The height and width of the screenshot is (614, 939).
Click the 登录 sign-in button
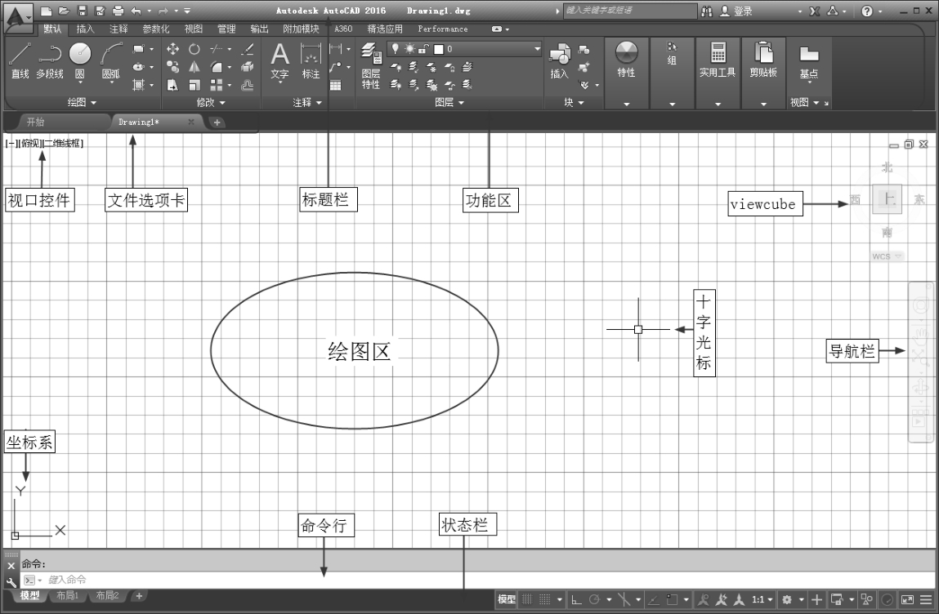736,11
